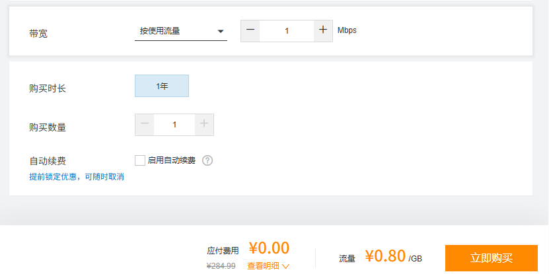Decrease purchase quantity with minus icon
549x274 pixels.
(145, 125)
